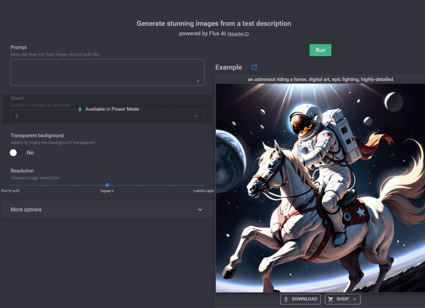Viewport: 425px width, 308px height.
Task: Open the Count dropdown showing 1
Action: (x=107, y=116)
